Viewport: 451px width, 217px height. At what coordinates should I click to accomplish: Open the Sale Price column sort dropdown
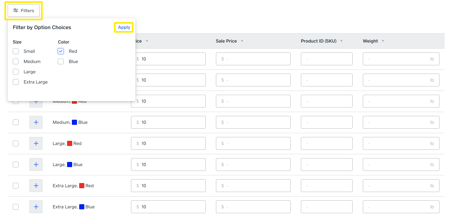point(242,41)
